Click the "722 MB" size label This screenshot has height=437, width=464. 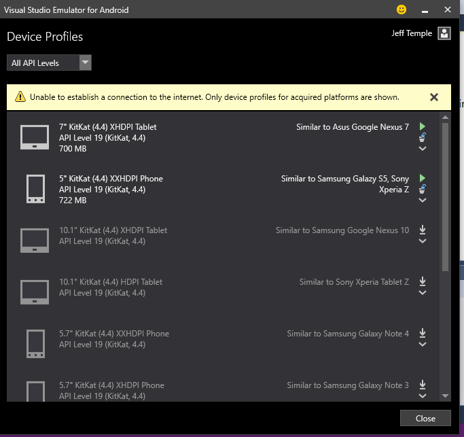pos(73,200)
